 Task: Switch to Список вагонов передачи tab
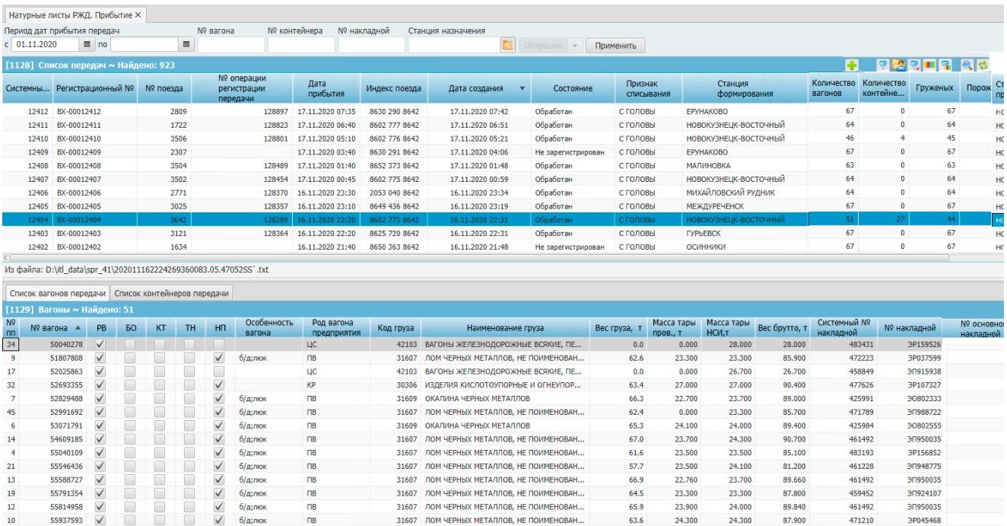[x=56, y=293]
